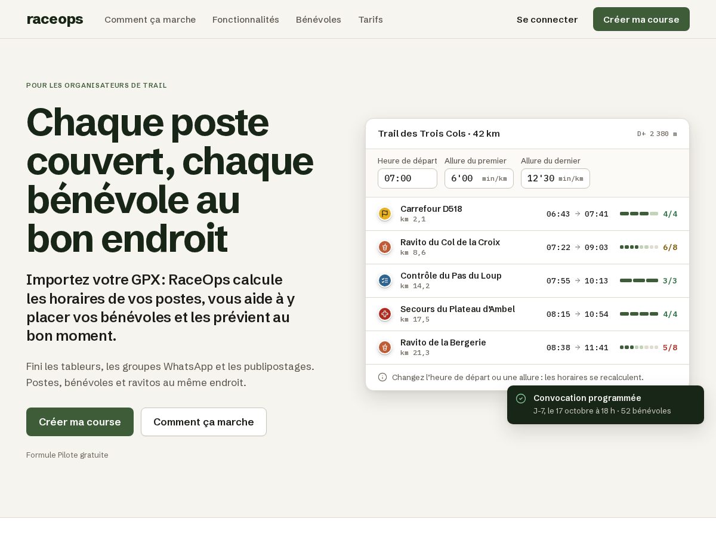
Task: Click the Heure de départ field
Action: click(x=408, y=178)
